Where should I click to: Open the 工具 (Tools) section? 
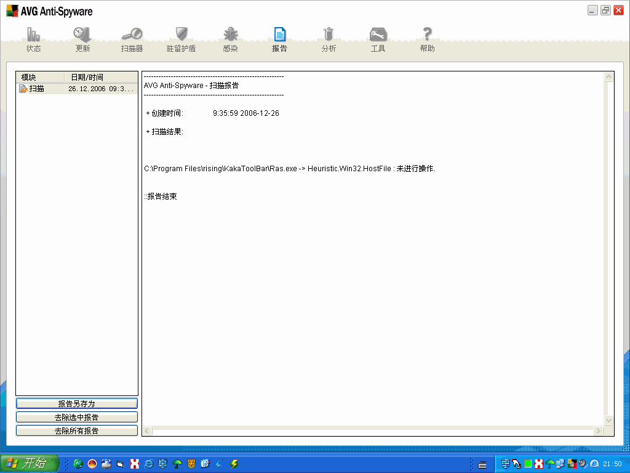point(378,39)
